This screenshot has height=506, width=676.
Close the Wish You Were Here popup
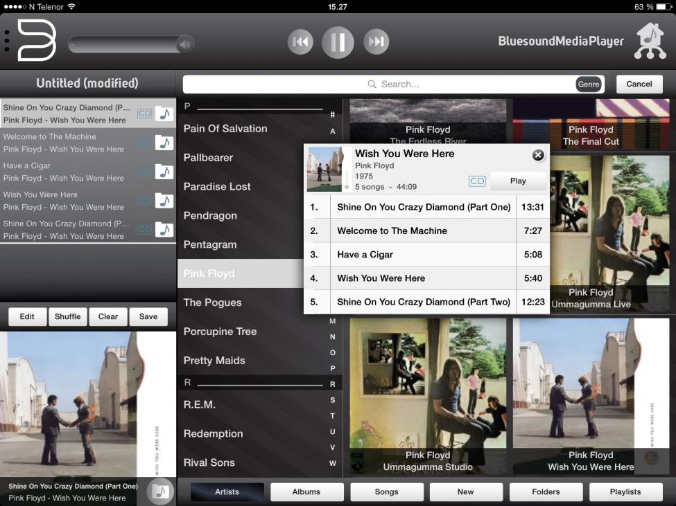537,155
